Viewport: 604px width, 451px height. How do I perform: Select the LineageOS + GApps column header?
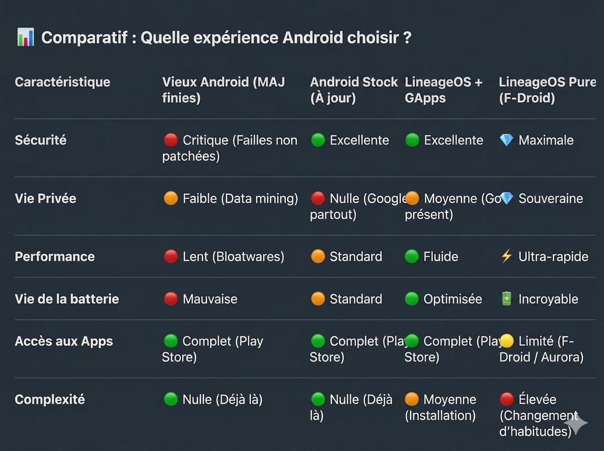coord(443,90)
